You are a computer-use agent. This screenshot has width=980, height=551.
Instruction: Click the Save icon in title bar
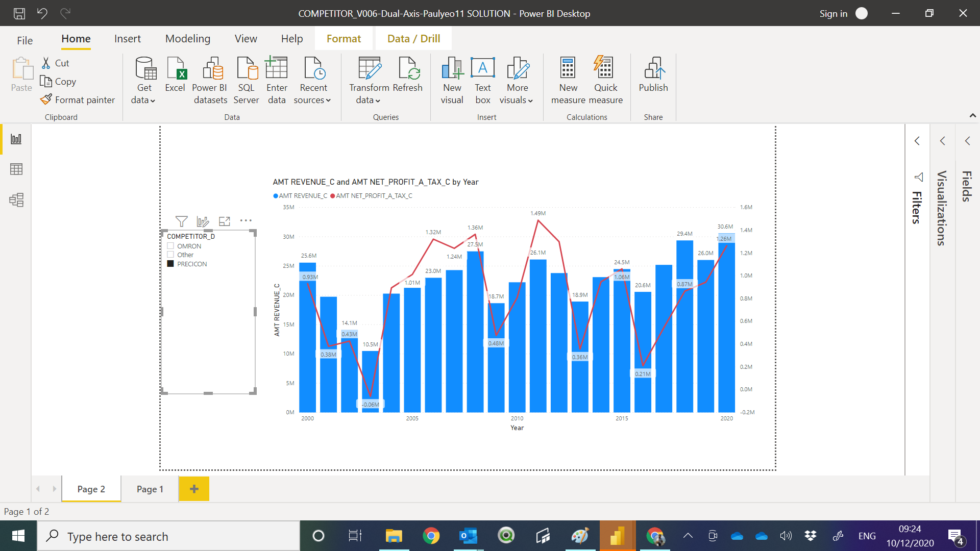click(19, 13)
